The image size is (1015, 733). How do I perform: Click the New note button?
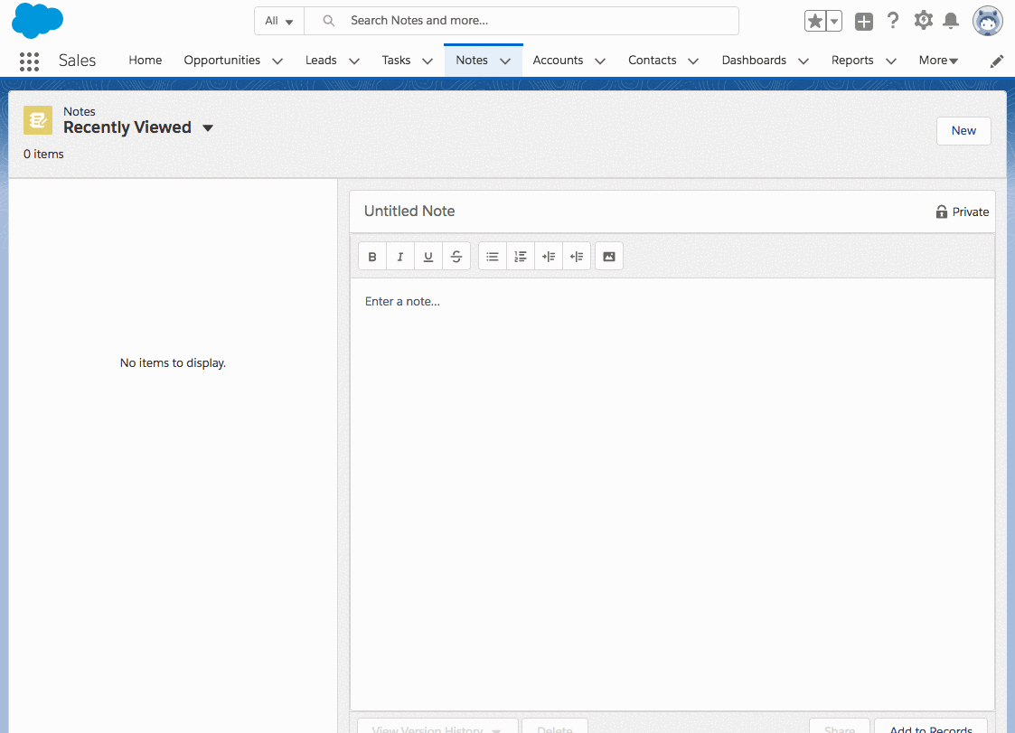click(963, 131)
